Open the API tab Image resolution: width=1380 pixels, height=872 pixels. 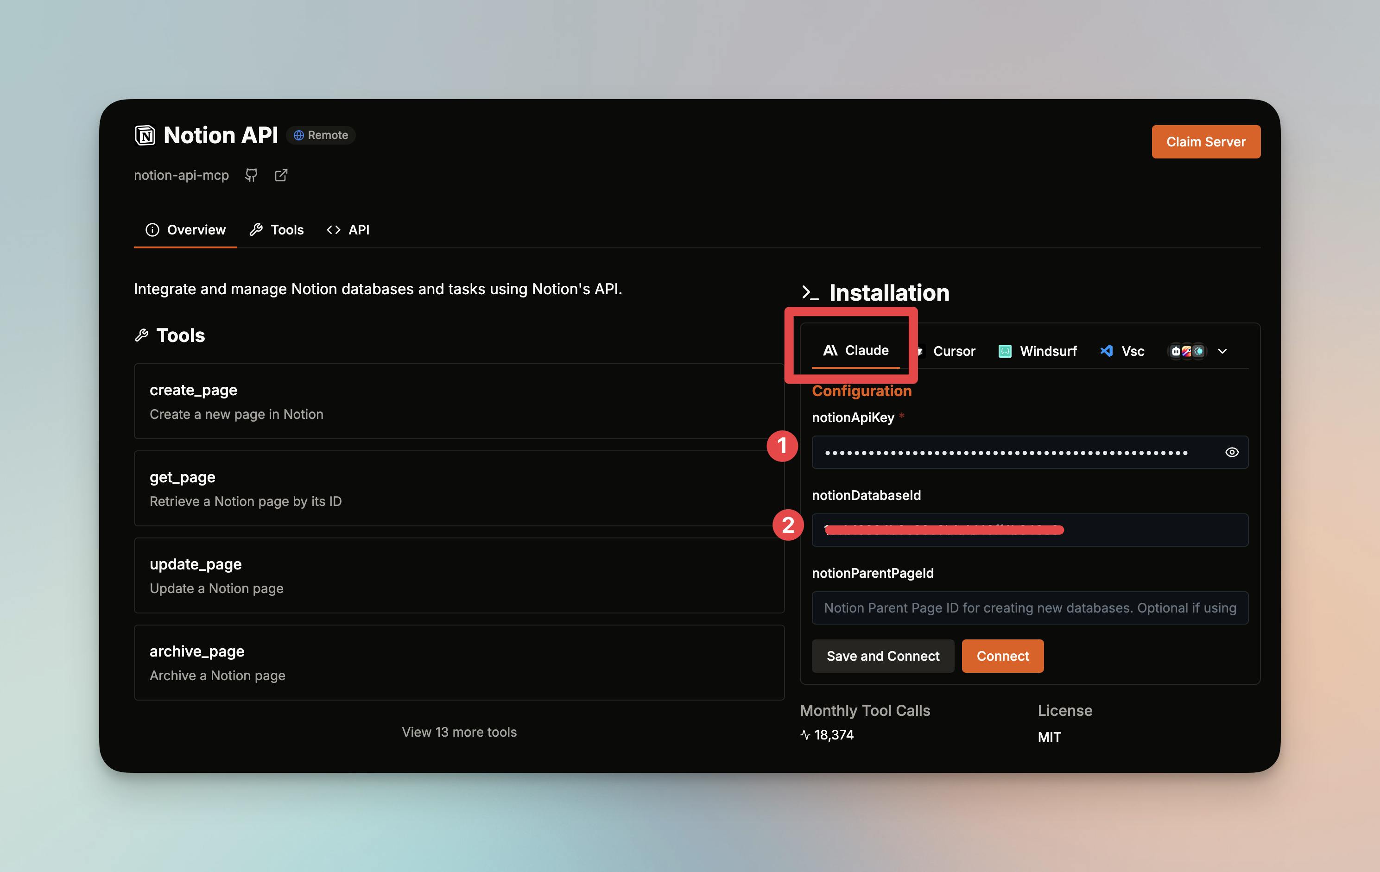[348, 230]
